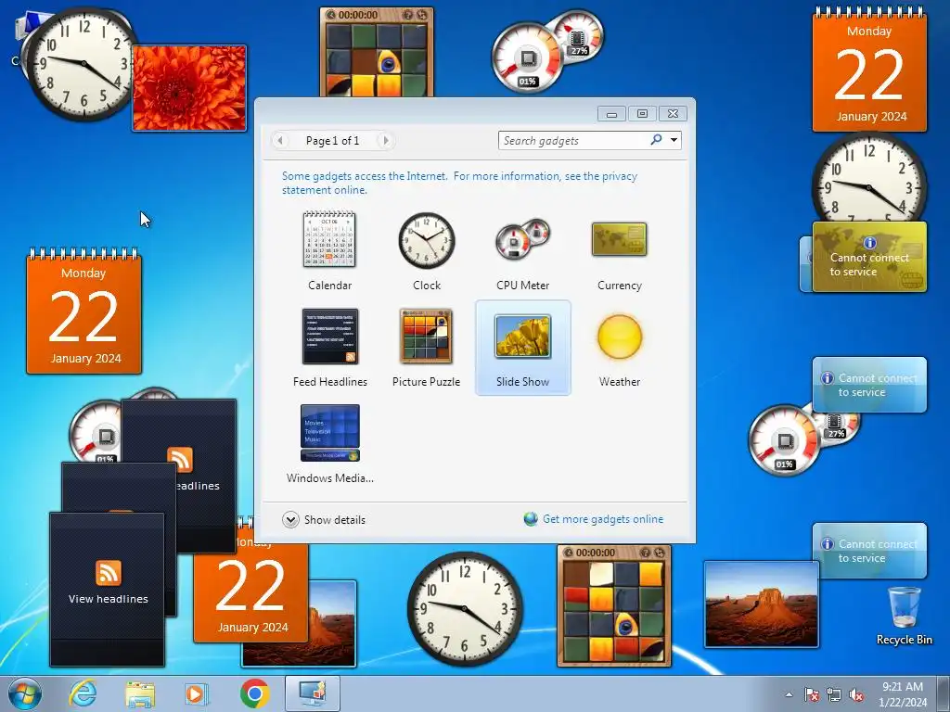Click the muted volume tray icon

pos(856,694)
